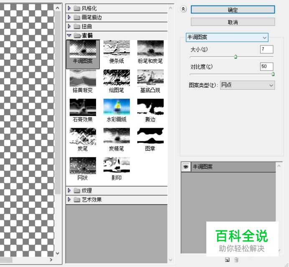Click filter list scrollbar up arrow
Image resolution: width=289 pixels, height=267 pixels.
[x=170, y=8]
